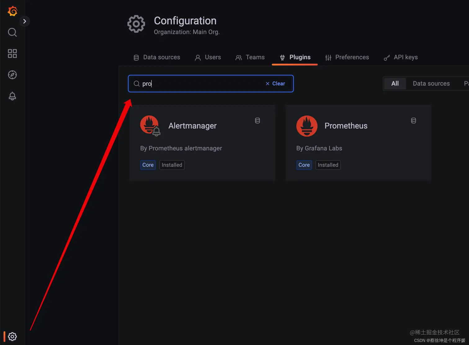Click the Configuration page heading

point(185,21)
